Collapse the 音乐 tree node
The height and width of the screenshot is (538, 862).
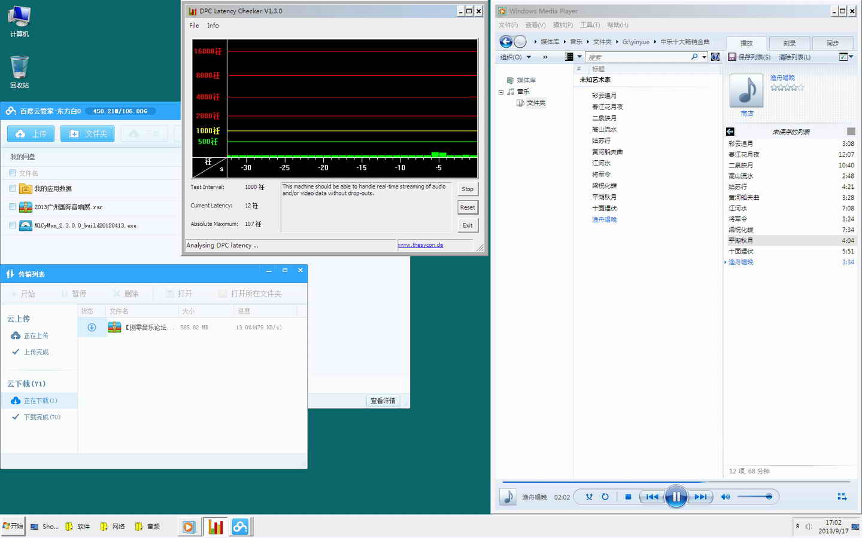pos(501,92)
